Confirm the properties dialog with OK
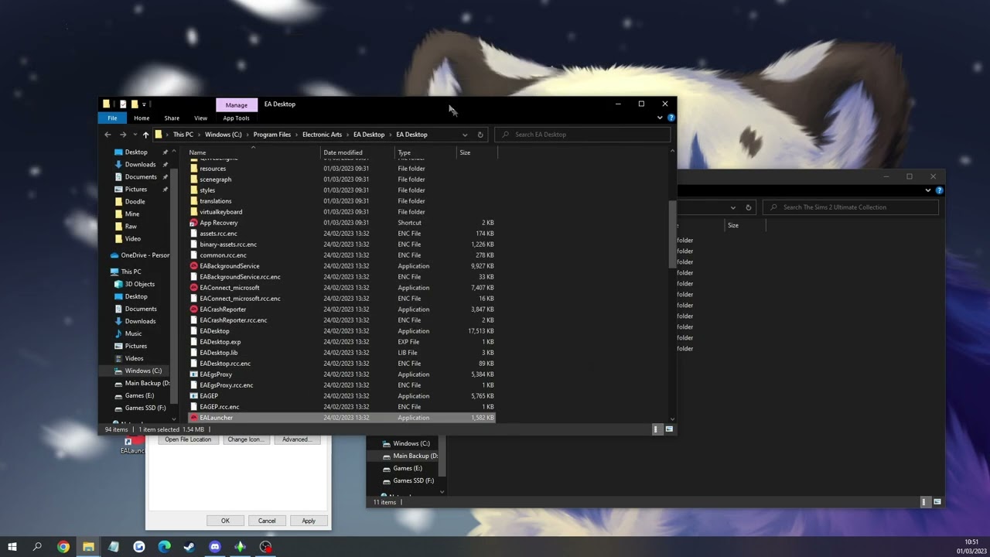 pyautogui.click(x=225, y=521)
